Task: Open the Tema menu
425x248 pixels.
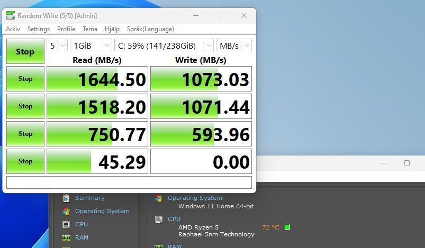Action: tap(90, 29)
